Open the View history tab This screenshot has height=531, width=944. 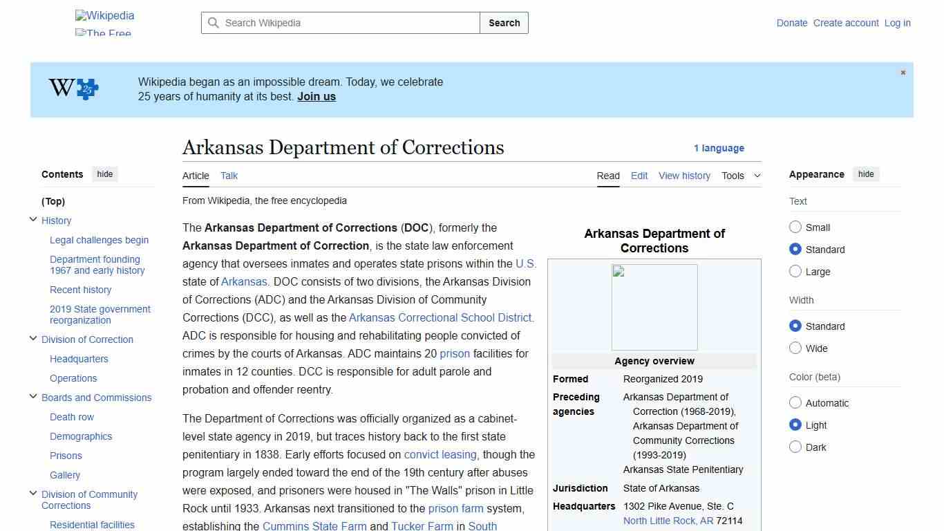coord(684,176)
